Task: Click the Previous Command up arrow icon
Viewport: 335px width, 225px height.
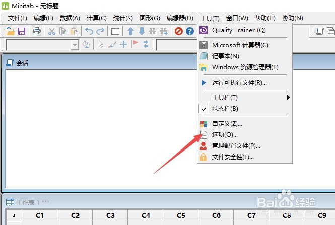Action: click(x=131, y=31)
